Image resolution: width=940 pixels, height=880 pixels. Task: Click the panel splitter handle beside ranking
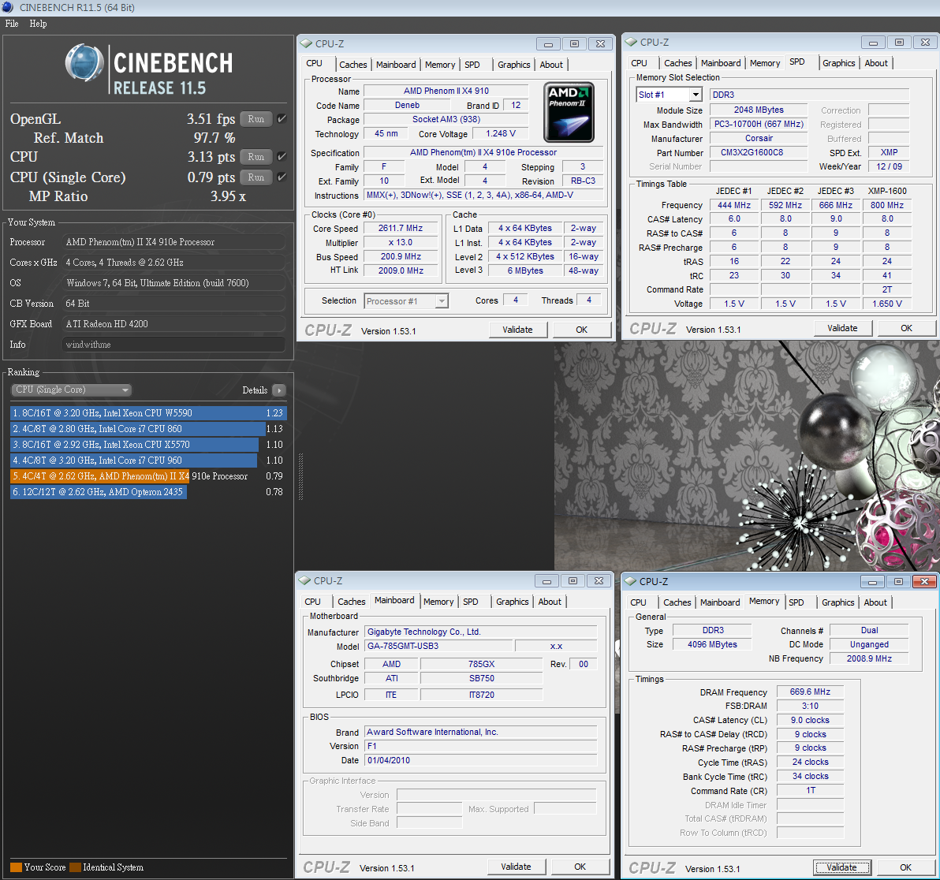(300, 476)
